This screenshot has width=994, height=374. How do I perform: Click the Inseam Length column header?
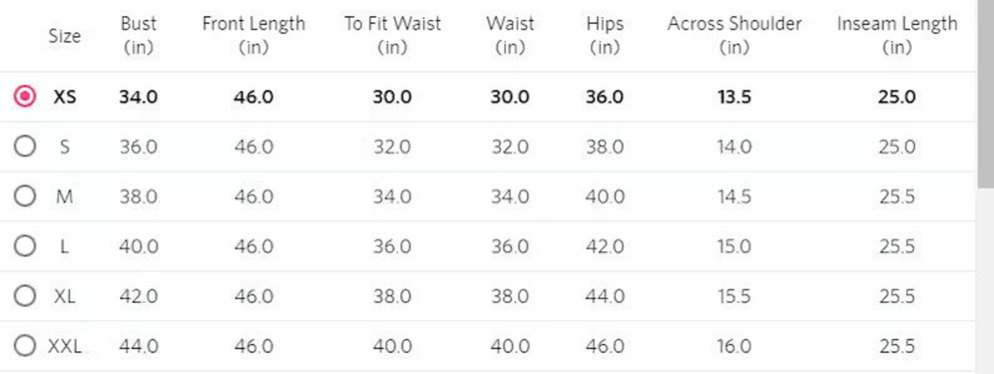pyautogui.click(x=897, y=35)
